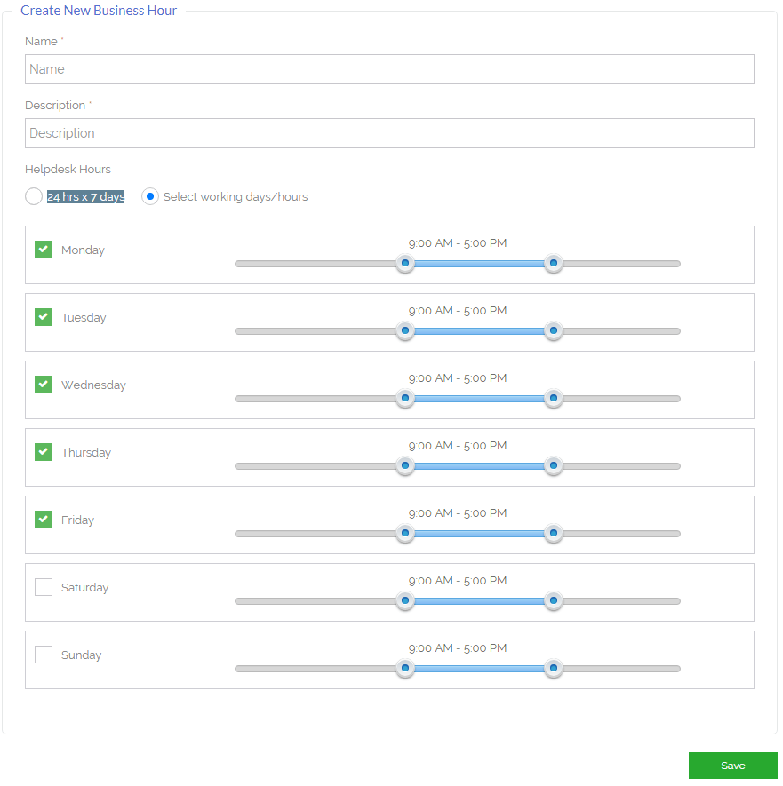Click Monday's 9:00 AM start slider handle
The width and height of the screenshot is (783, 786).
click(x=405, y=263)
